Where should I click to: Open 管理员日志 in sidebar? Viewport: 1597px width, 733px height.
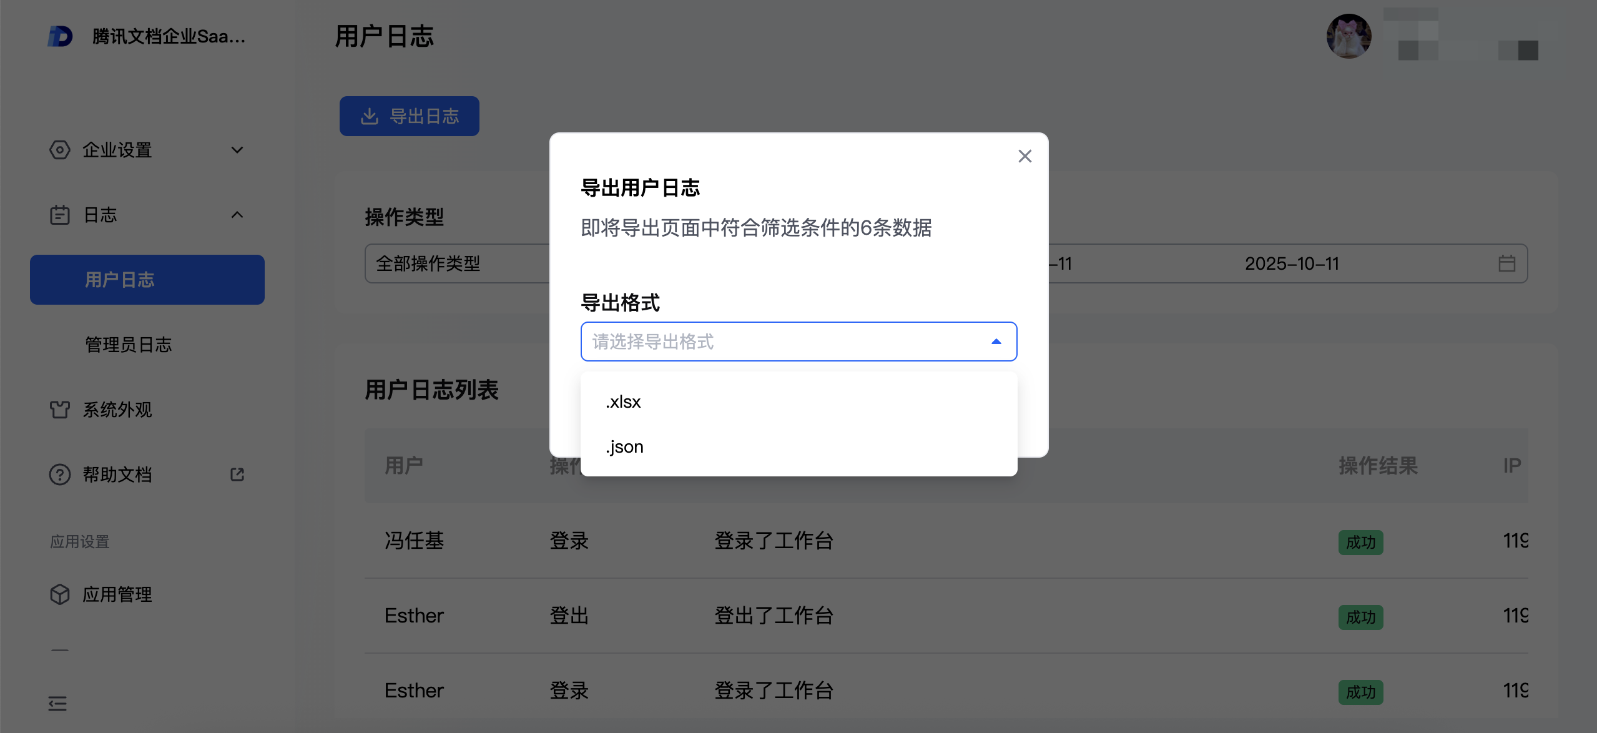128,345
